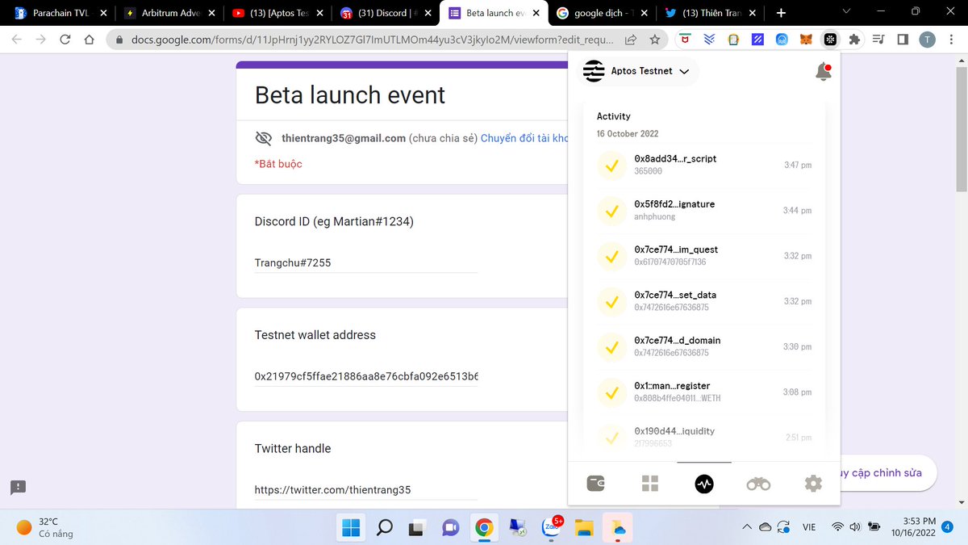Toggle the Chrome side panel
This screenshot has height=545, width=968.
tap(903, 39)
